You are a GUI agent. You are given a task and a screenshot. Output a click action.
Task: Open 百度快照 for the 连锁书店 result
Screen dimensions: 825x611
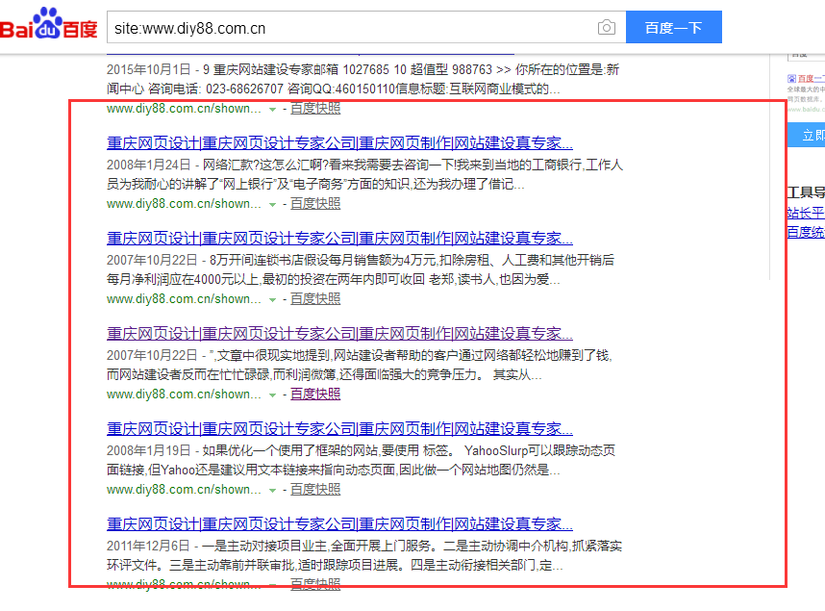(315, 299)
